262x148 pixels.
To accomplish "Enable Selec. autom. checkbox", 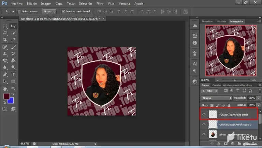I will coord(19,11).
